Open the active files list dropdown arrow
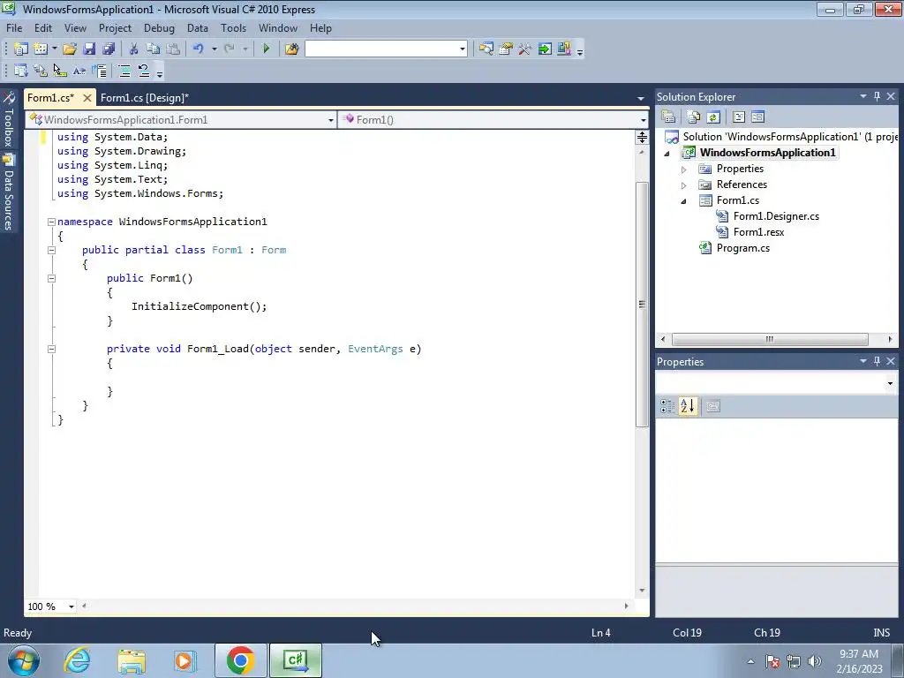The height and width of the screenshot is (678, 904). [641, 99]
